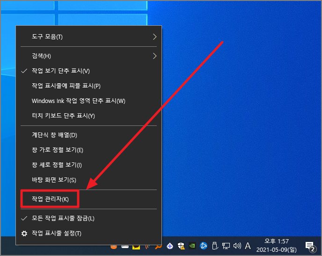The width and height of the screenshot is (322, 256).
Task: Switch input language with the A indicator
Action: (x=248, y=246)
